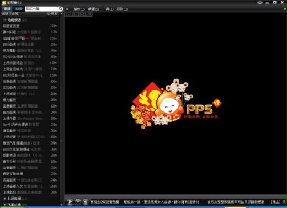This screenshot has height=208, width=287.
Task: Click the double-arrow at far right of menu bar
Action: click(285, 9)
